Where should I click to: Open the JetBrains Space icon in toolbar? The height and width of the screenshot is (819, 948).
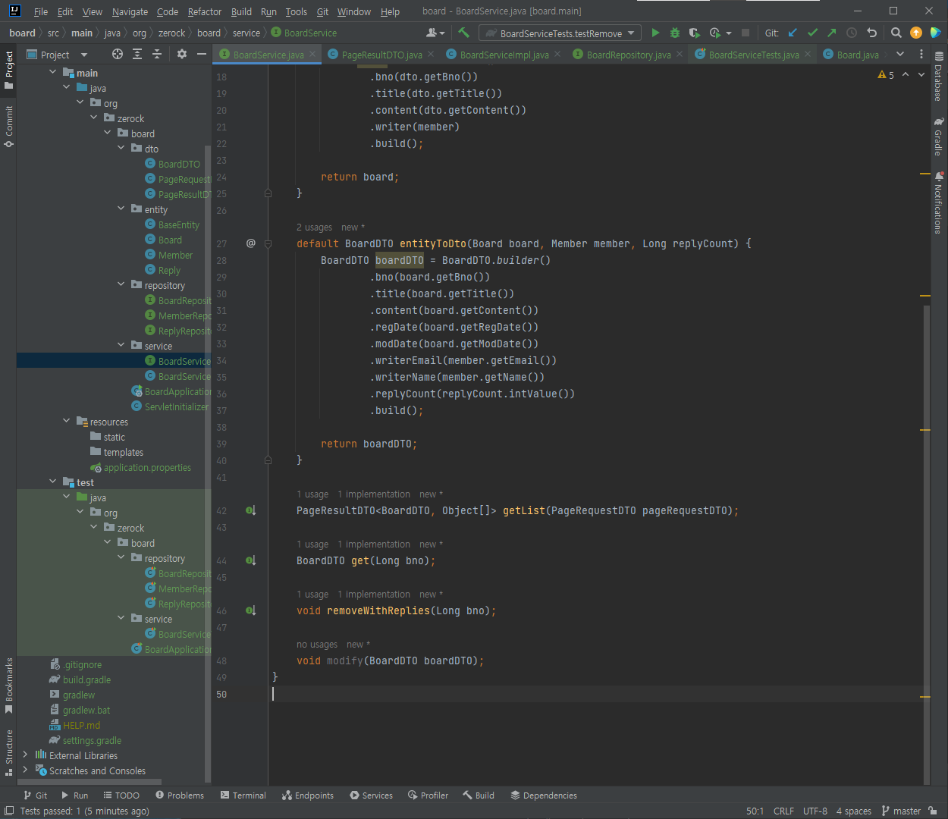(936, 33)
